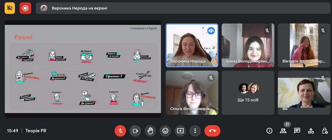Expand the 'Ще 15 осіб' tile

(248, 93)
